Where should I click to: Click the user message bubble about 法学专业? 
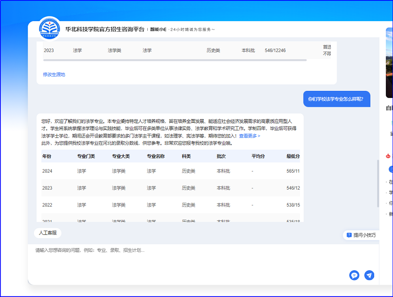pyautogui.click(x=336, y=99)
